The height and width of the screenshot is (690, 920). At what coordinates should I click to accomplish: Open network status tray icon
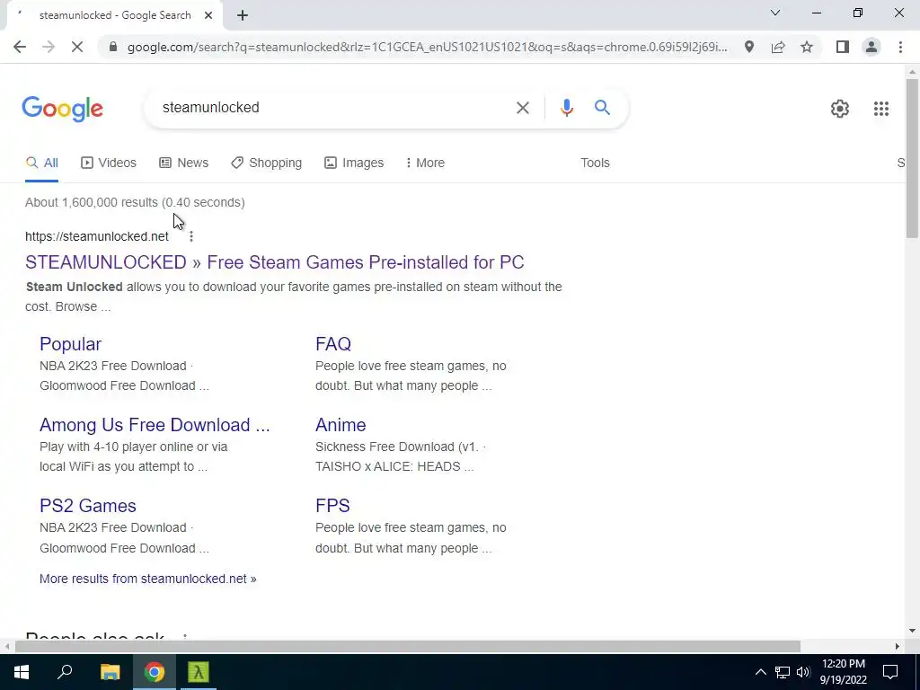pos(783,672)
